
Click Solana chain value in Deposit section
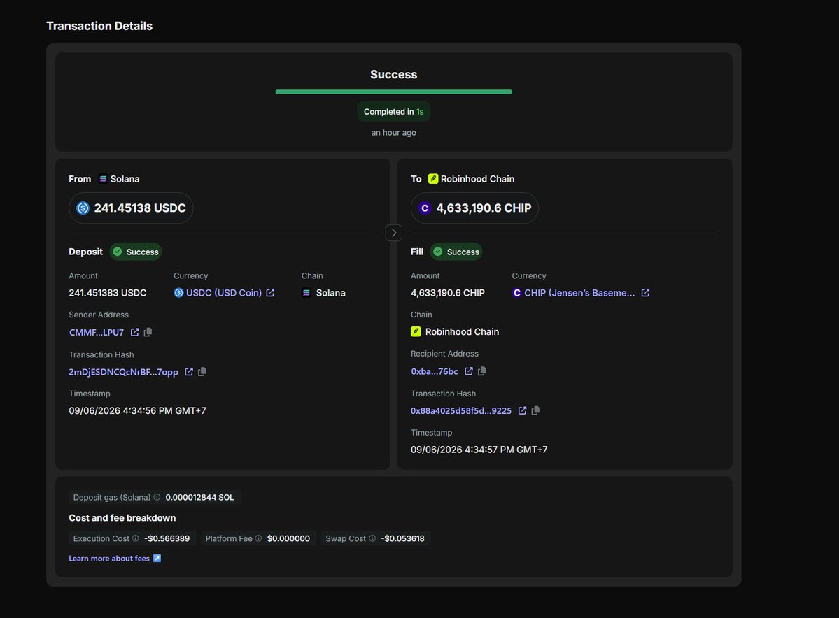324,293
